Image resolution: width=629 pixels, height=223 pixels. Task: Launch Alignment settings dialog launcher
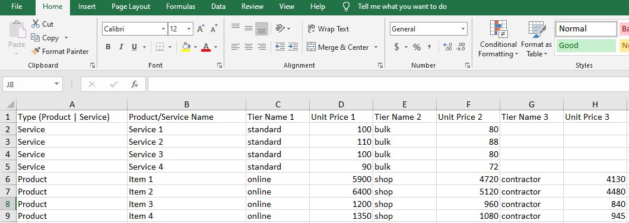(380, 65)
